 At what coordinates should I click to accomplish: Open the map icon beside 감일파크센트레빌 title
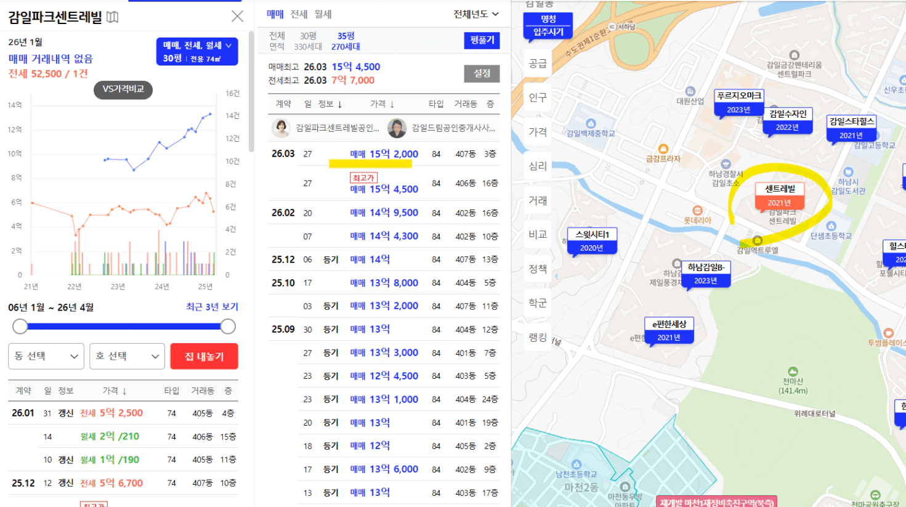[112, 17]
